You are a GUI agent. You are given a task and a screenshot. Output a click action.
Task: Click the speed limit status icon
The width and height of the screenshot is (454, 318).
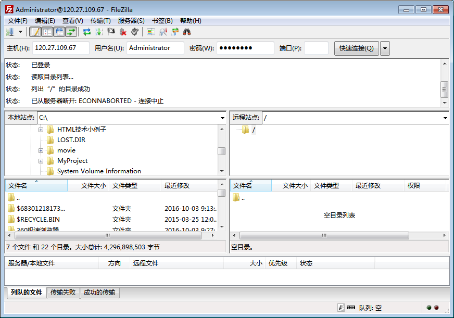(x=351, y=307)
